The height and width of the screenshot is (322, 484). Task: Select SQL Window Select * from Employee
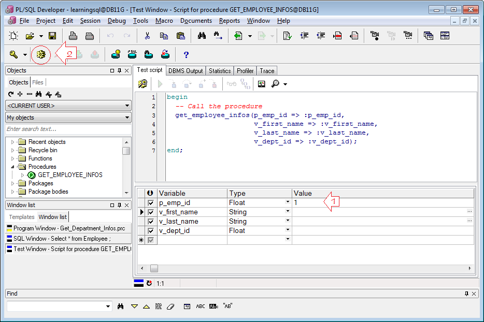pyautogui.click(x=68, y=239)
